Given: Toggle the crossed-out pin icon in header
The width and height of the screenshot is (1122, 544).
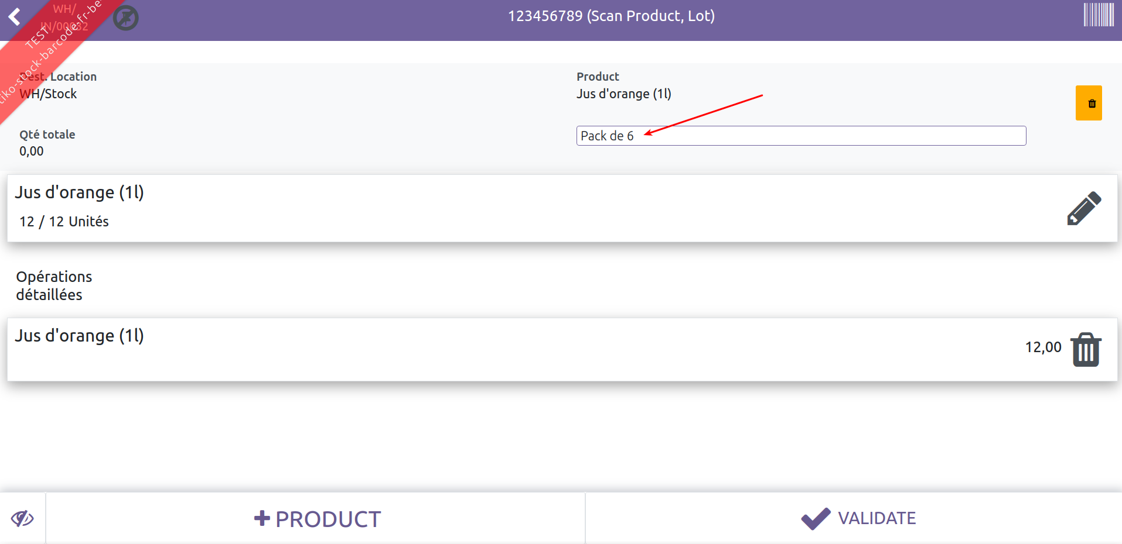Looking at the screenshot, I should [x=125, y=18].
